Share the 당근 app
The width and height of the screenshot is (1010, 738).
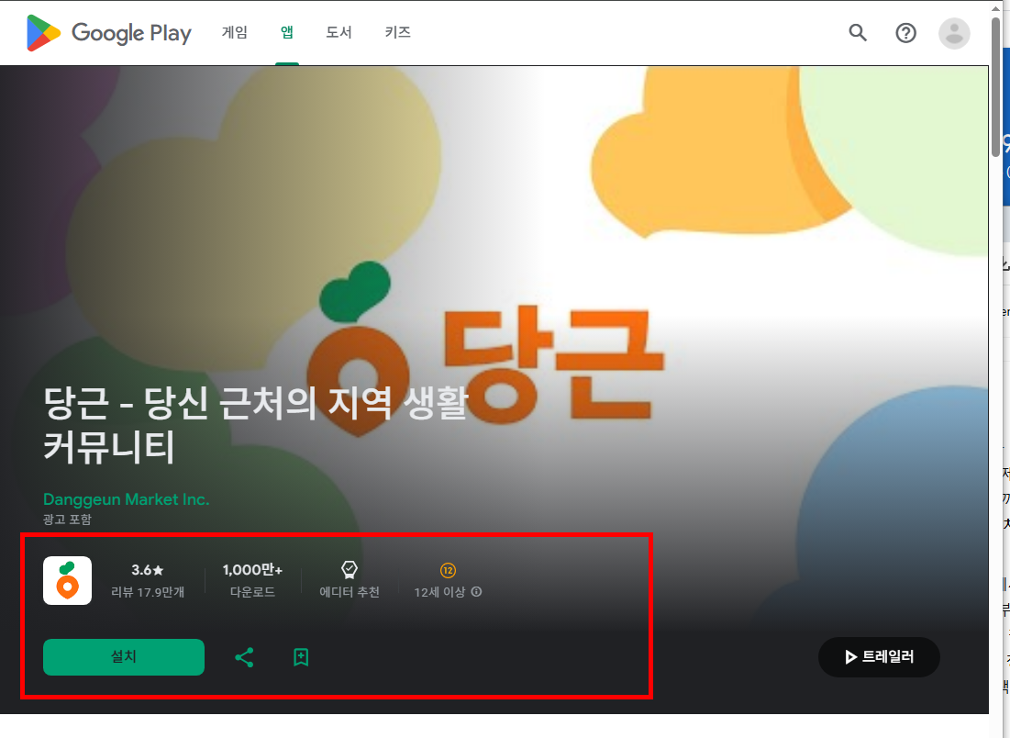point(244,657)
